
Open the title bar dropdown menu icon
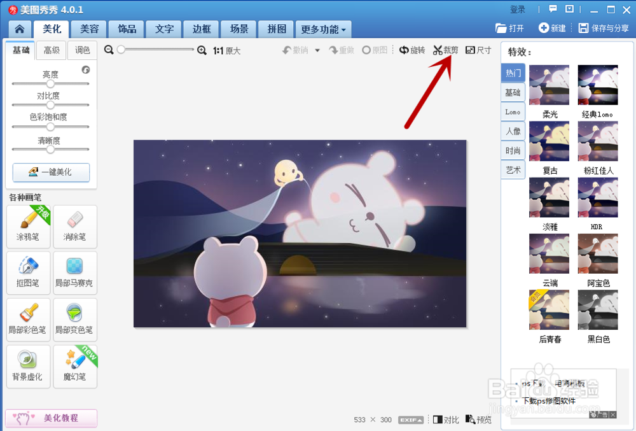pos(569,9)
